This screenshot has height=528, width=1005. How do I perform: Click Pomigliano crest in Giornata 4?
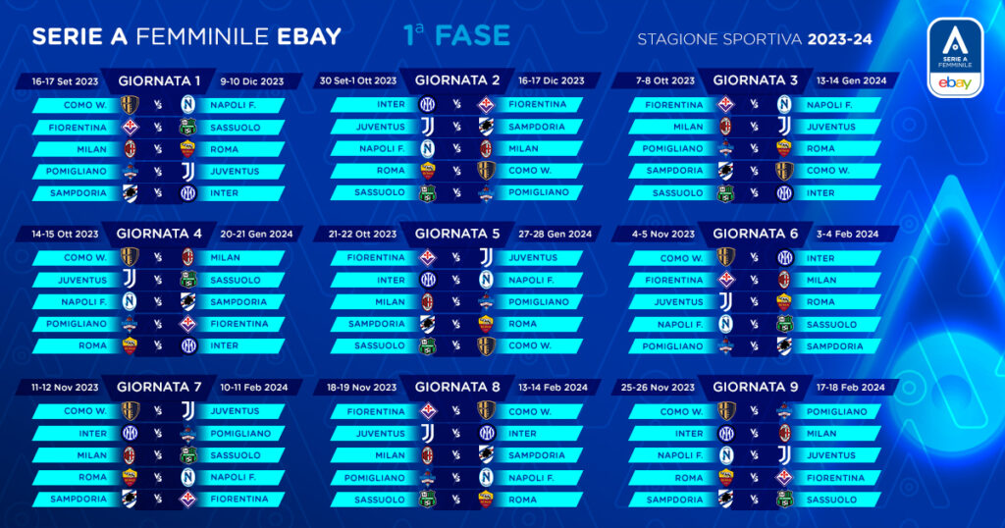130,324
